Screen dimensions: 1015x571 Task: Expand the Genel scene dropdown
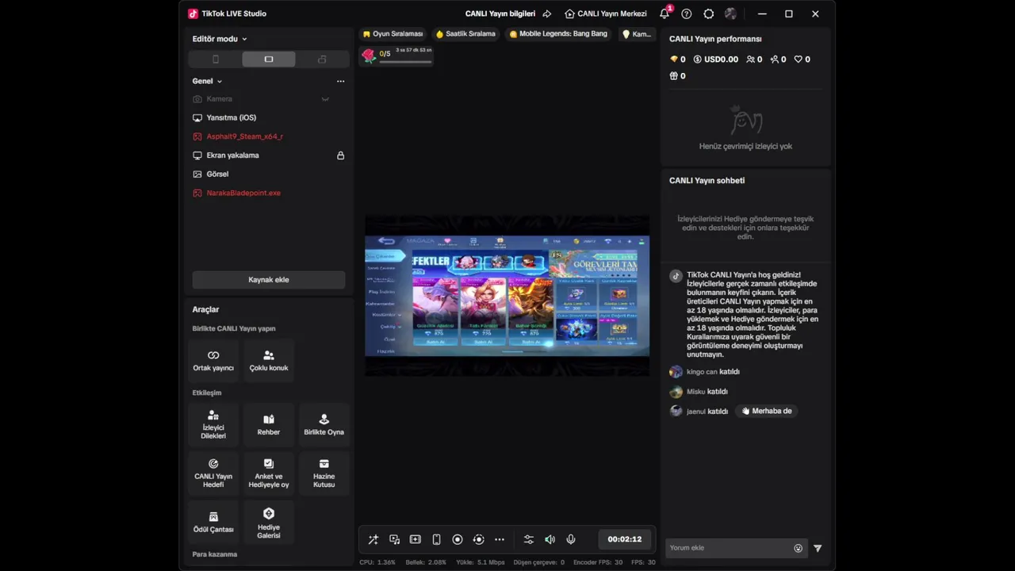pos(207,81)
